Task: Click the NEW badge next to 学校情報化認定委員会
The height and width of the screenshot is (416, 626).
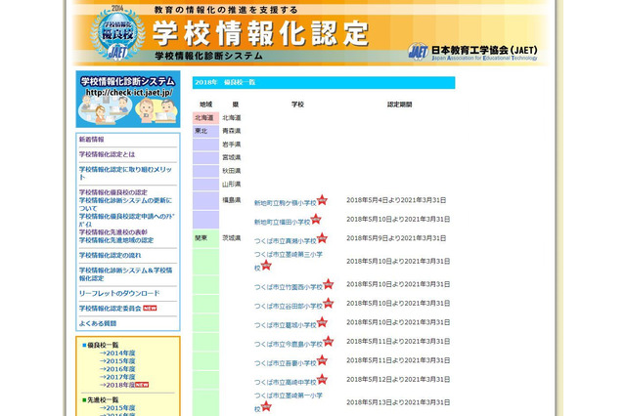Action: 150,308
